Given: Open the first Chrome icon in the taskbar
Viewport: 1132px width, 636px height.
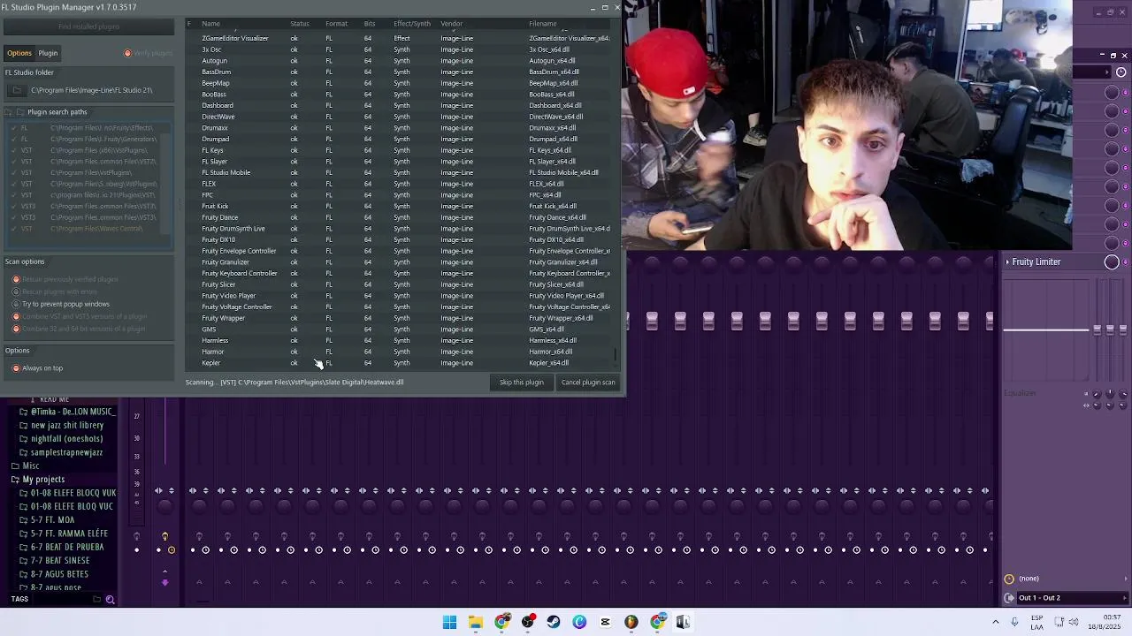Looking at the screenshot, I should [502, 622].
